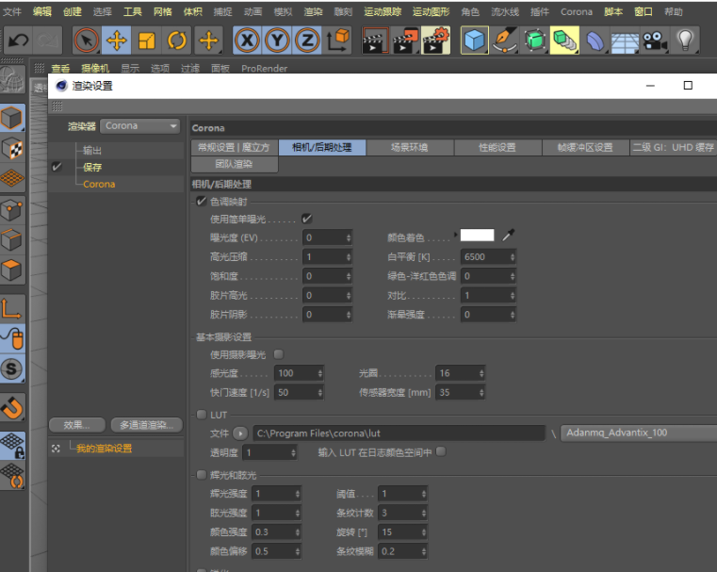The image size is (717, 572).
Task: Enable Snap magnet icon
Action: 12,407
